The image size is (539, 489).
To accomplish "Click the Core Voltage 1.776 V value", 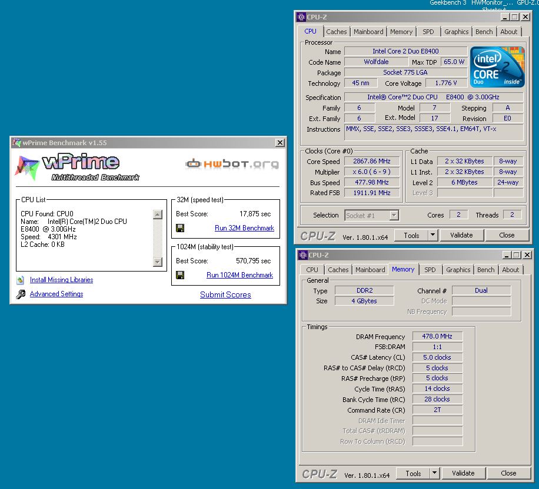I will point(446,83).
